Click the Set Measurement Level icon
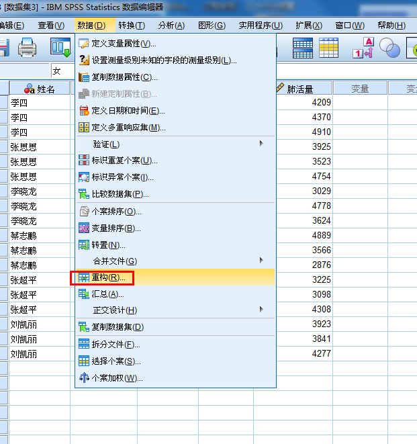The image size is (417, 444). 84,60
